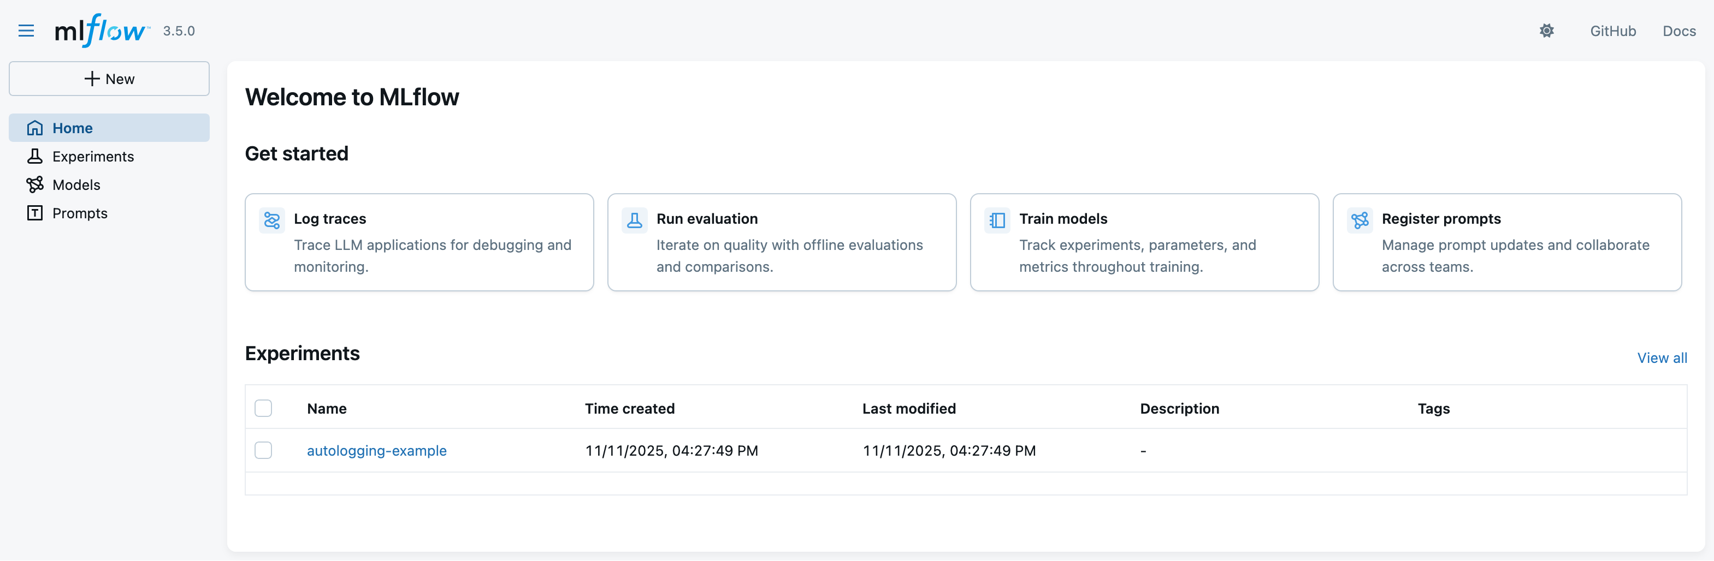Click the Last modified column header
The image size is (1714, 561).
point(908,408)
